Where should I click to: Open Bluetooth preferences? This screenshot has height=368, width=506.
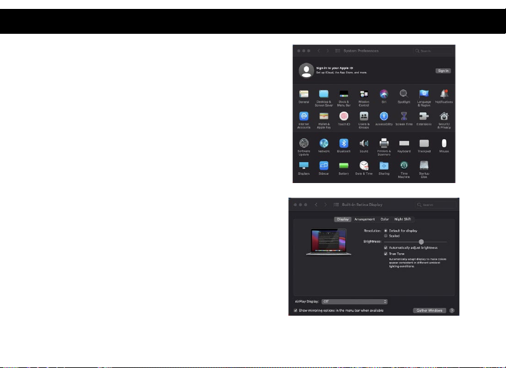pyautogui.click(x=344, y=145)
